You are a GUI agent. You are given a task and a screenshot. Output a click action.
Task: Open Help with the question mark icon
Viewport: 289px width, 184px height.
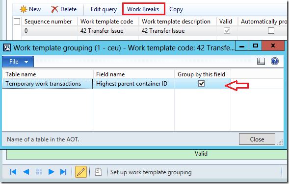[x=275, y=61]
